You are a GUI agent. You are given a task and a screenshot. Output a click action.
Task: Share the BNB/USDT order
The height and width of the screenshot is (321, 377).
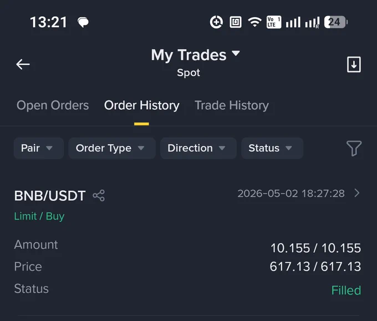click(x=99, y=196)
